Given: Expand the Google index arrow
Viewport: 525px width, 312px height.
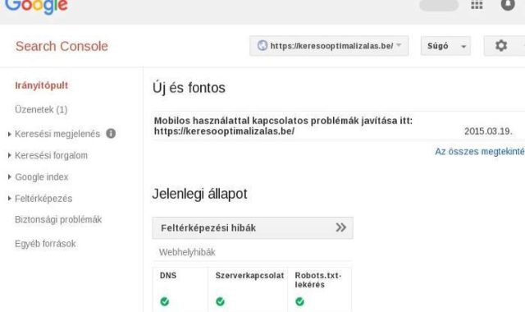Looking at the screenshot, I should [9, 177].
